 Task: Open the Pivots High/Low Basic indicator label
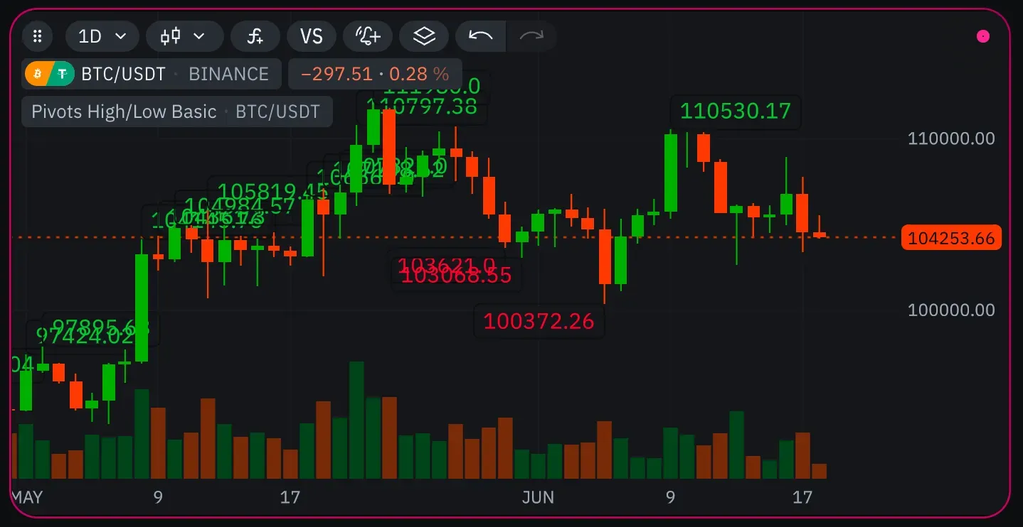tap(176, 112)
